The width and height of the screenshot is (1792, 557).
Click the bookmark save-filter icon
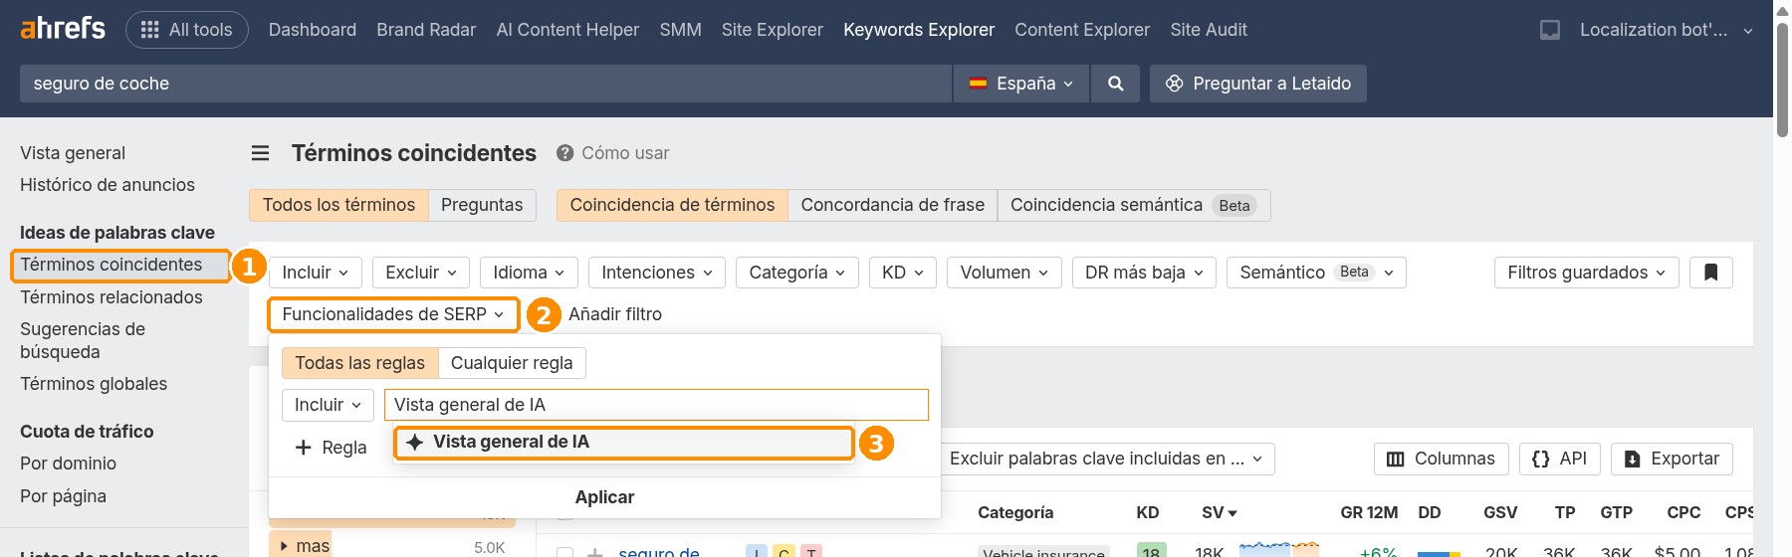(x=1711, y=273)
